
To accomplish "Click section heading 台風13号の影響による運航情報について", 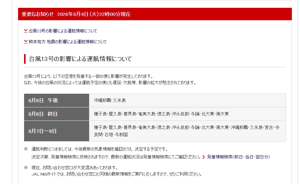I will click(x=80, y=59).
